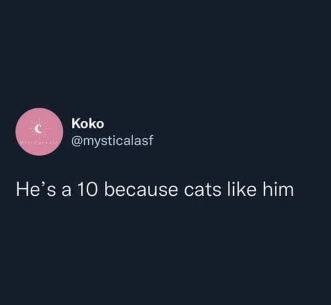
Task: Click the sunburst rays around the moon
Action: 44,125
